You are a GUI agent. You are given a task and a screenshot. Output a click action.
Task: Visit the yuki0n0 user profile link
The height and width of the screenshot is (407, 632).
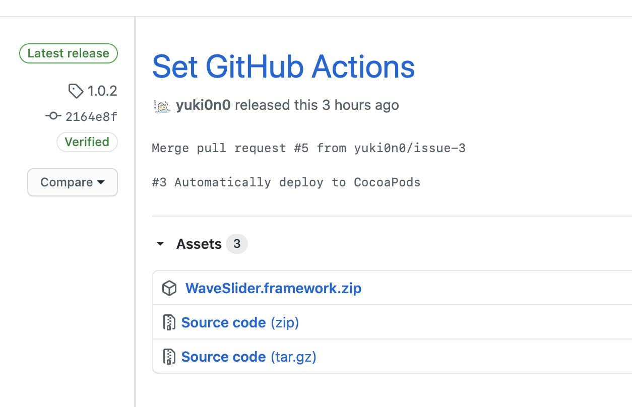203,105
